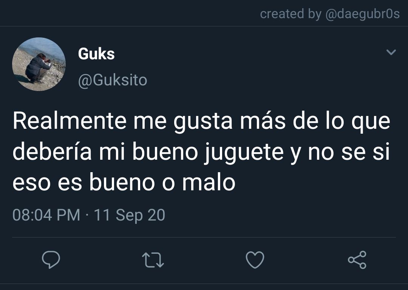Share the tweet using the share icon
Viewport: 408px width, 290px height.
point(357,259)
